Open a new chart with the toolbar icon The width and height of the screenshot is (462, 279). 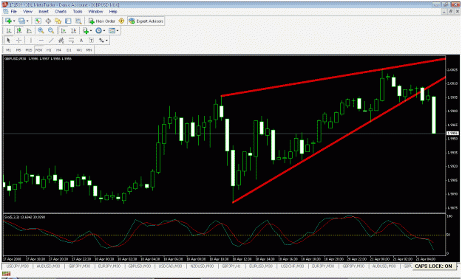pyautogui.click(x=8, y=21)
